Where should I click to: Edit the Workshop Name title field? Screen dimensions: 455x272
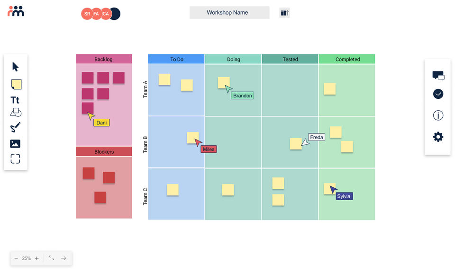229,13
